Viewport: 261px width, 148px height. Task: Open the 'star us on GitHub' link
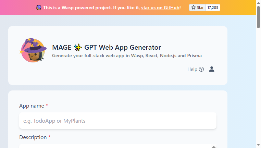(x=160, y=8)
